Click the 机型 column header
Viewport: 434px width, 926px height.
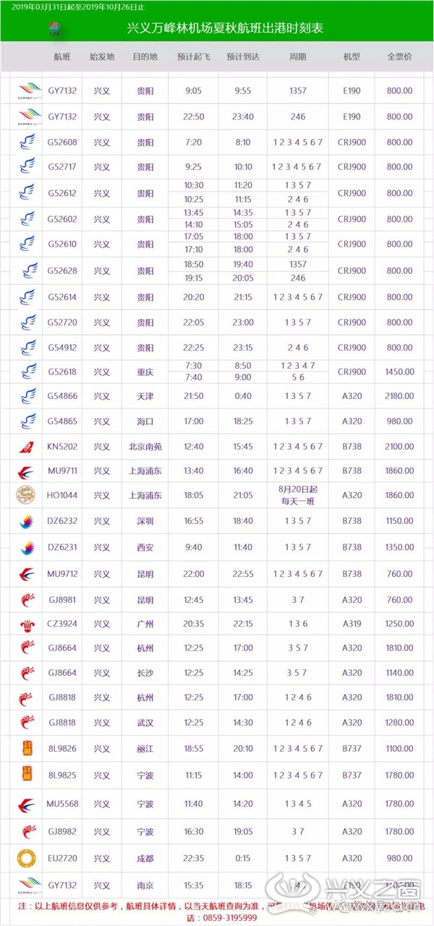352,56
